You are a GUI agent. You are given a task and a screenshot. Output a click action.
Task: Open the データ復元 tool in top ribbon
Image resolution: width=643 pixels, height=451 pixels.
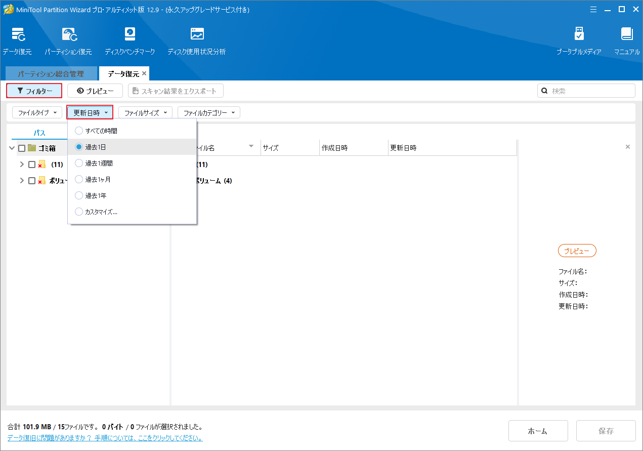point(17,41)
